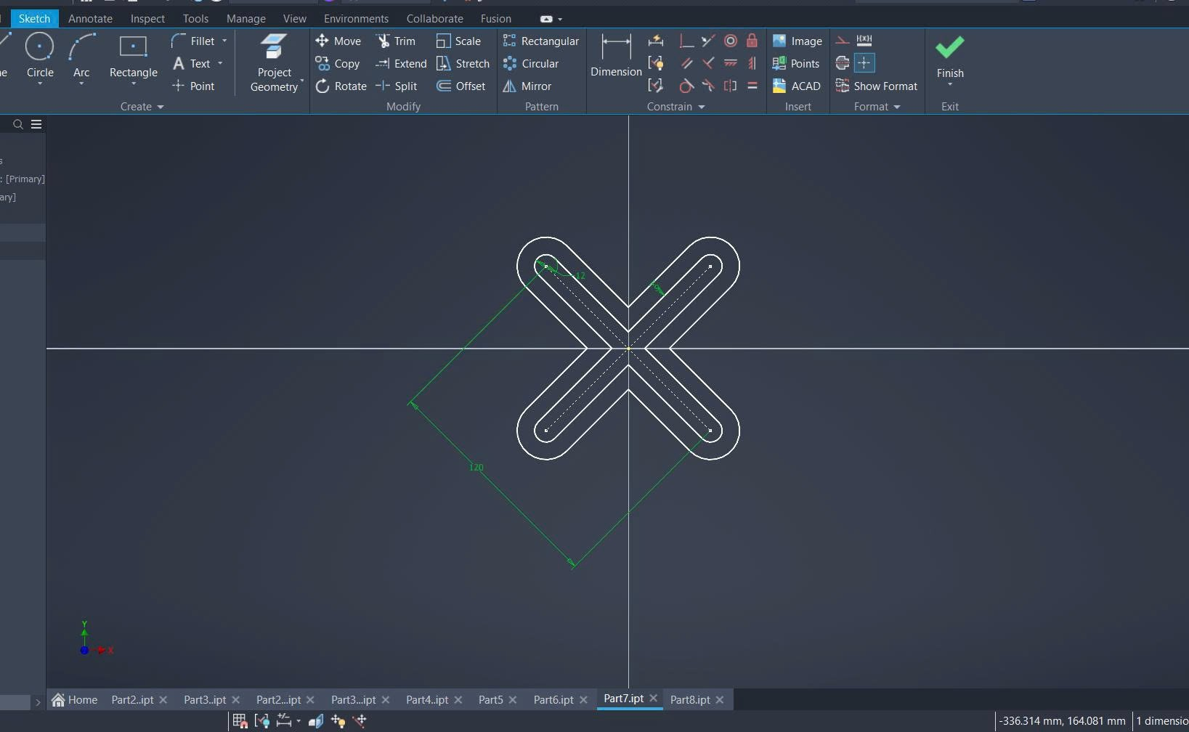Pick the Tangent constraint tool
This screenshot has width=1189, height=732.
(686, 86)
